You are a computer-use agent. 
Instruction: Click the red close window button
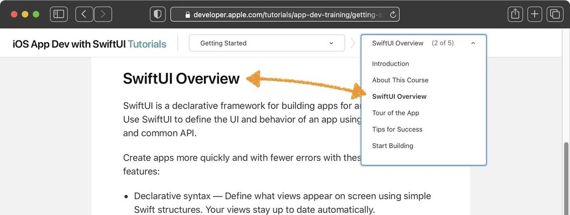(14, 14)
